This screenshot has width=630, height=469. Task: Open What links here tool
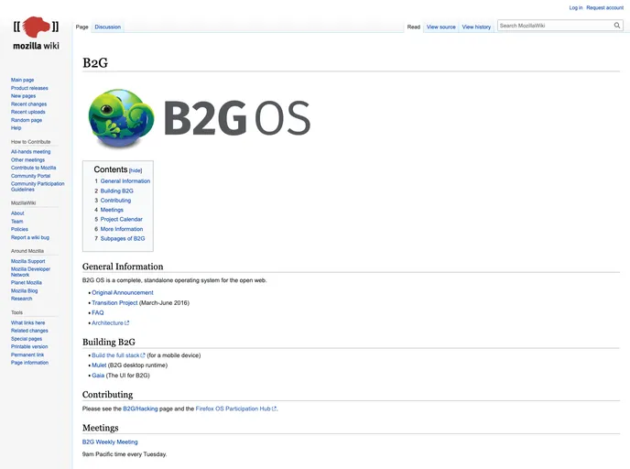pyautogui.click(x=27, y=322)
